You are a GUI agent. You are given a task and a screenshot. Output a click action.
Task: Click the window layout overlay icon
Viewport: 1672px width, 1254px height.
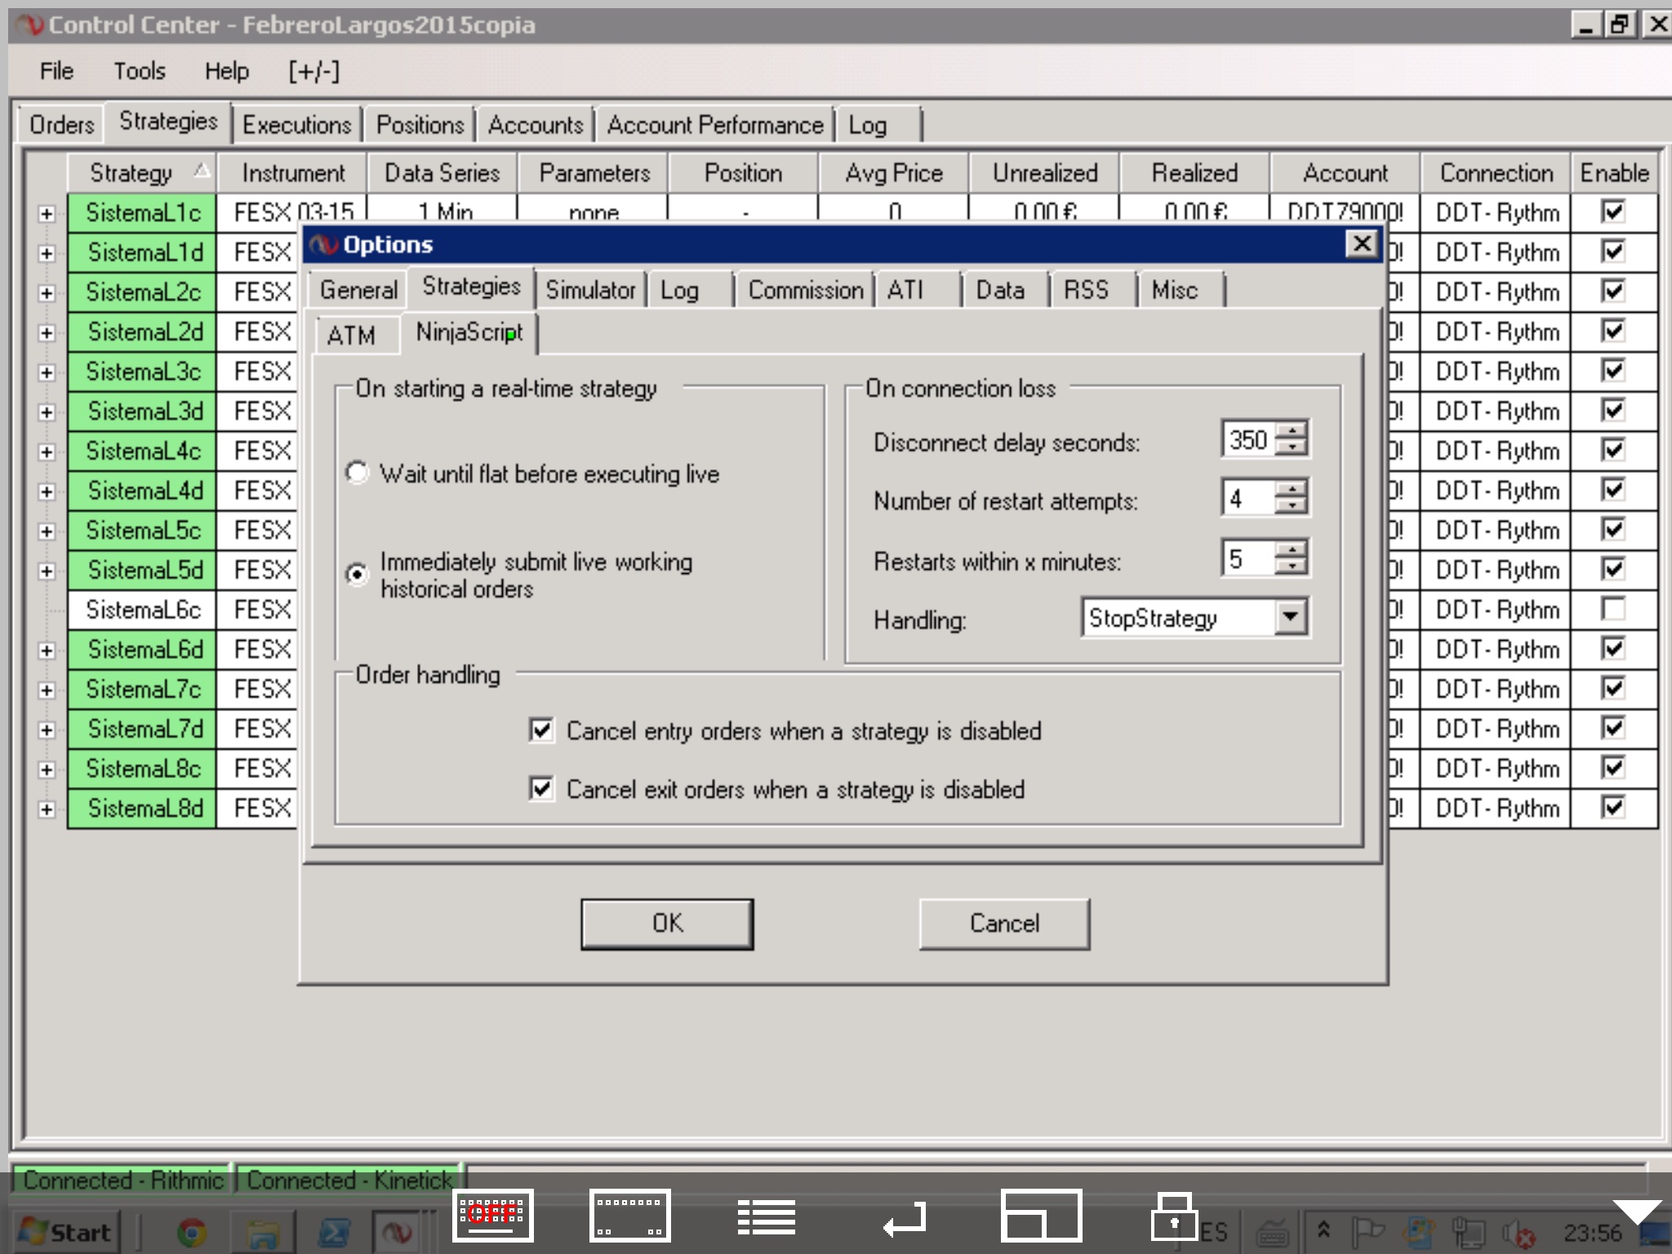[x=1041, y=1216]
